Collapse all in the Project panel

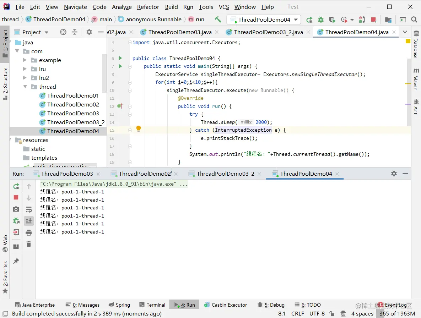[x=75, y=32]
